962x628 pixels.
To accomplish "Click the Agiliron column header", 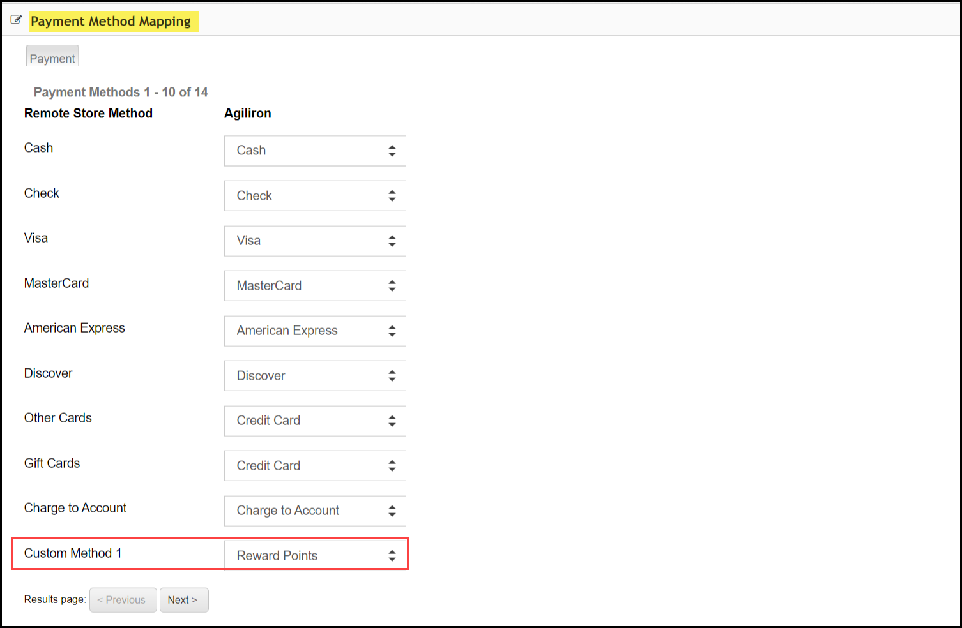I will pos(248,113).
